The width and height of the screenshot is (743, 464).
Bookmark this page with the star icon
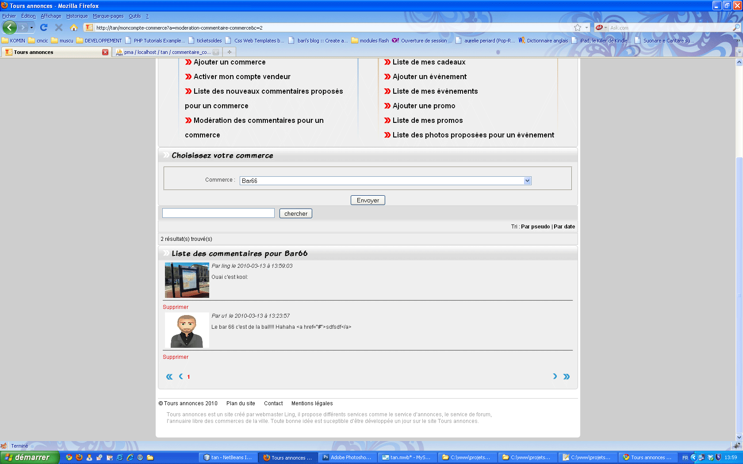coord(578,27)
